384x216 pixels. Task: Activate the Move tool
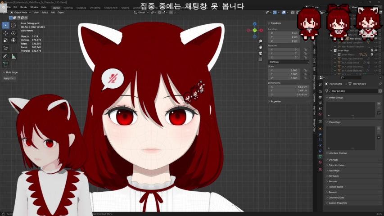5,33
